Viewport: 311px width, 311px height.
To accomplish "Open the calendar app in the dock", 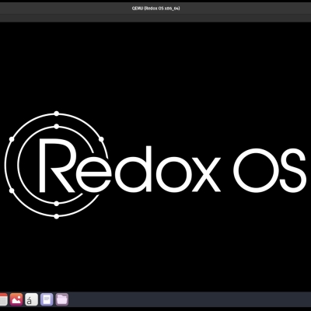I will tap(3, 300).
